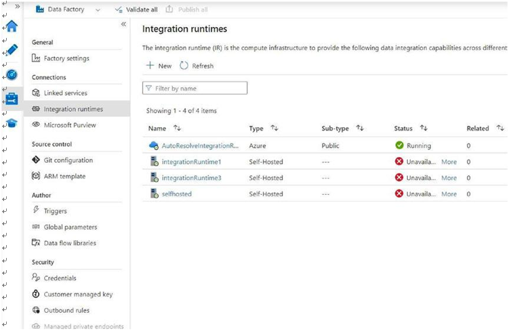This screenshot has height=331, width=513.
Task: Click Validate all
Action: [x=136, y=9]
